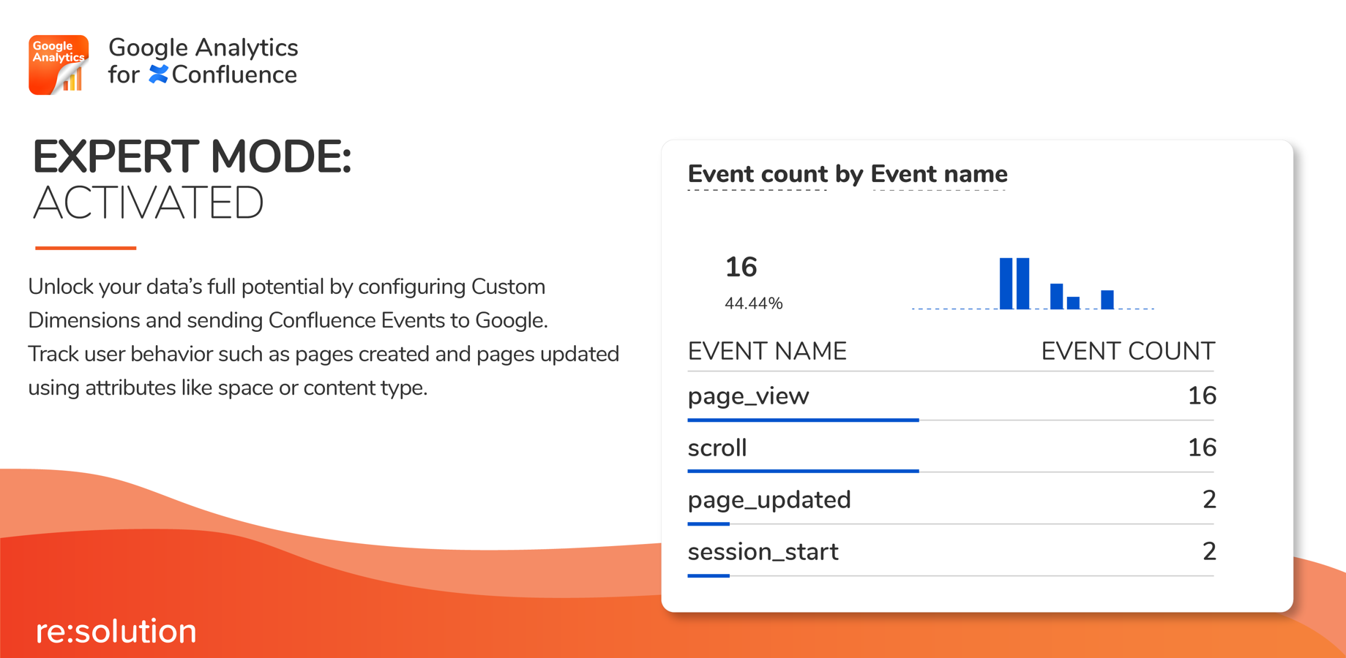The height and width of the screenshot is (658, 1346).
Task: Click the blue progress bar under session_start
Action: (708, 575)
